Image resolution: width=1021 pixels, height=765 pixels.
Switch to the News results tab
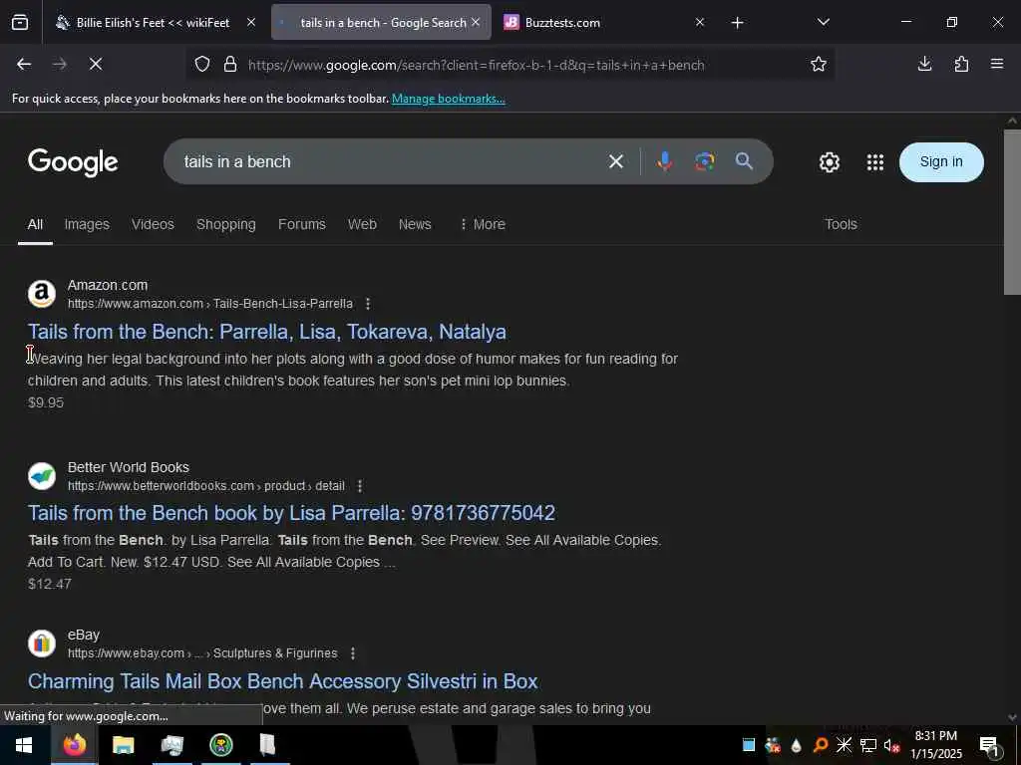click(x=415, y=224)
